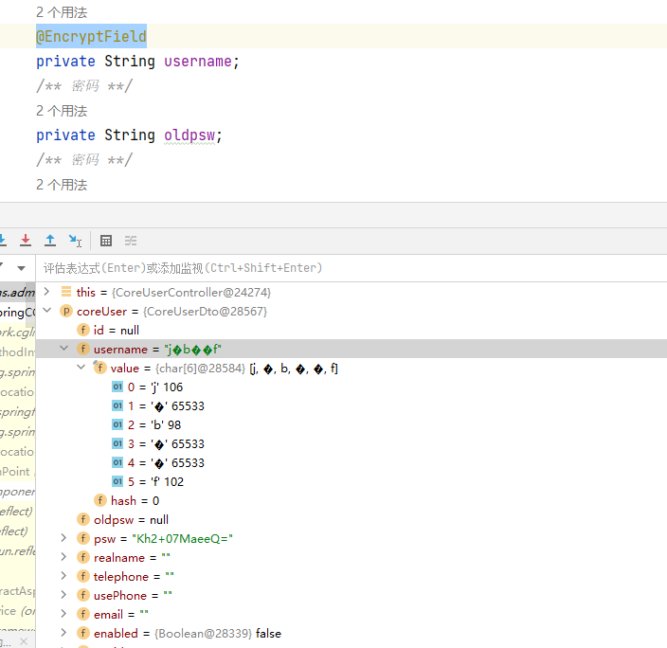Open the Evaluate Expression calculator icon
The image size is (667, 648).
(106, 241)
